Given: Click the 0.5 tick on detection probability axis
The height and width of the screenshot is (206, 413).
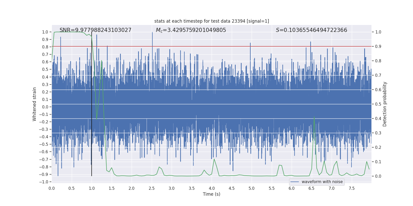Looking at the screenshot, I should click(378, 104).
